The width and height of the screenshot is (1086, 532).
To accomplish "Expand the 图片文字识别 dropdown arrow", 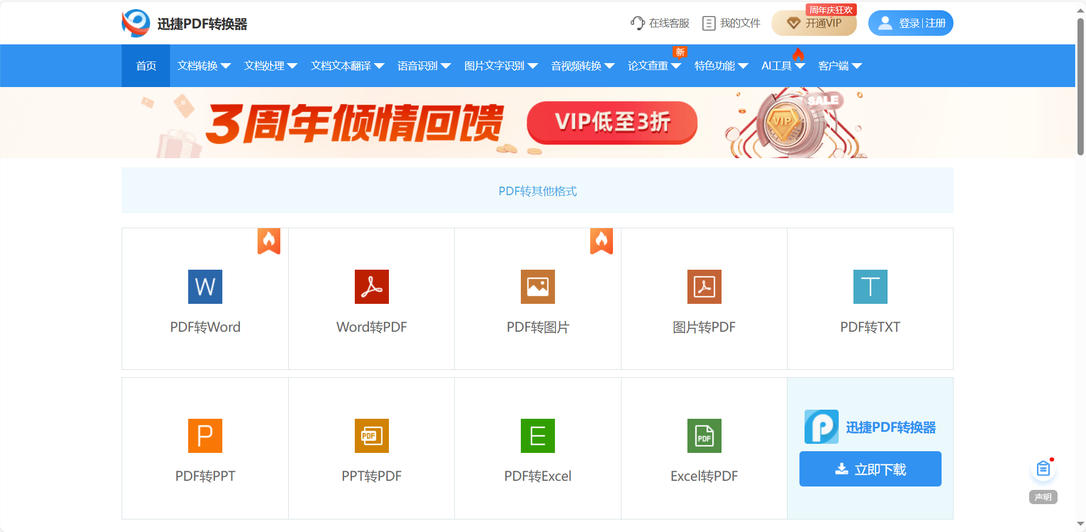I will 533,66.
